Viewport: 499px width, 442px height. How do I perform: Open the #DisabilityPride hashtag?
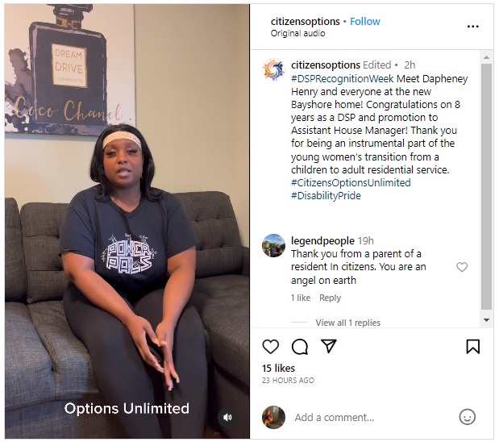point(326,195)
